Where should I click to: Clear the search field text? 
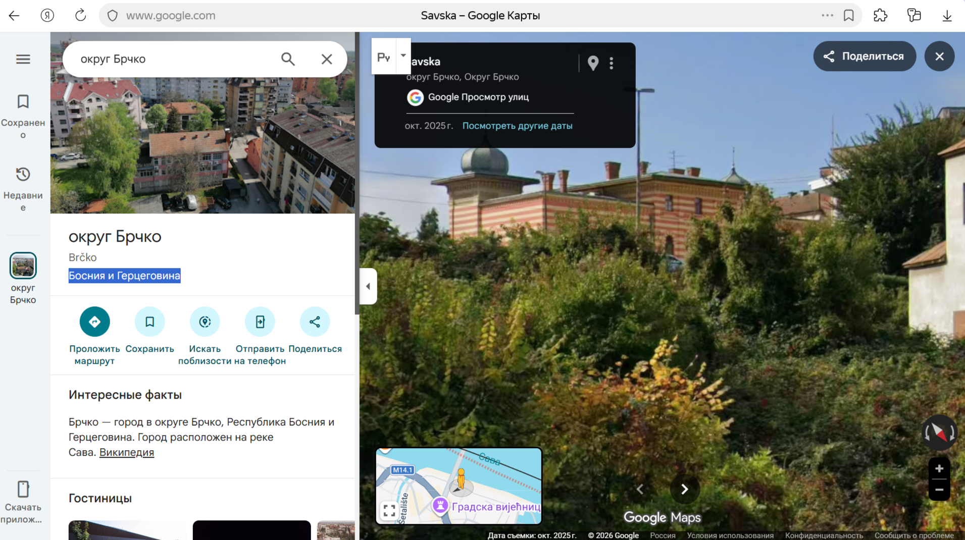[x=327, y=59]
